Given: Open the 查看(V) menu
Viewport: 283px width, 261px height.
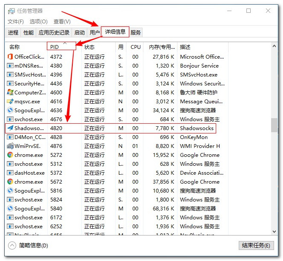Looking at the screenshot, I should tap(62, 22).
